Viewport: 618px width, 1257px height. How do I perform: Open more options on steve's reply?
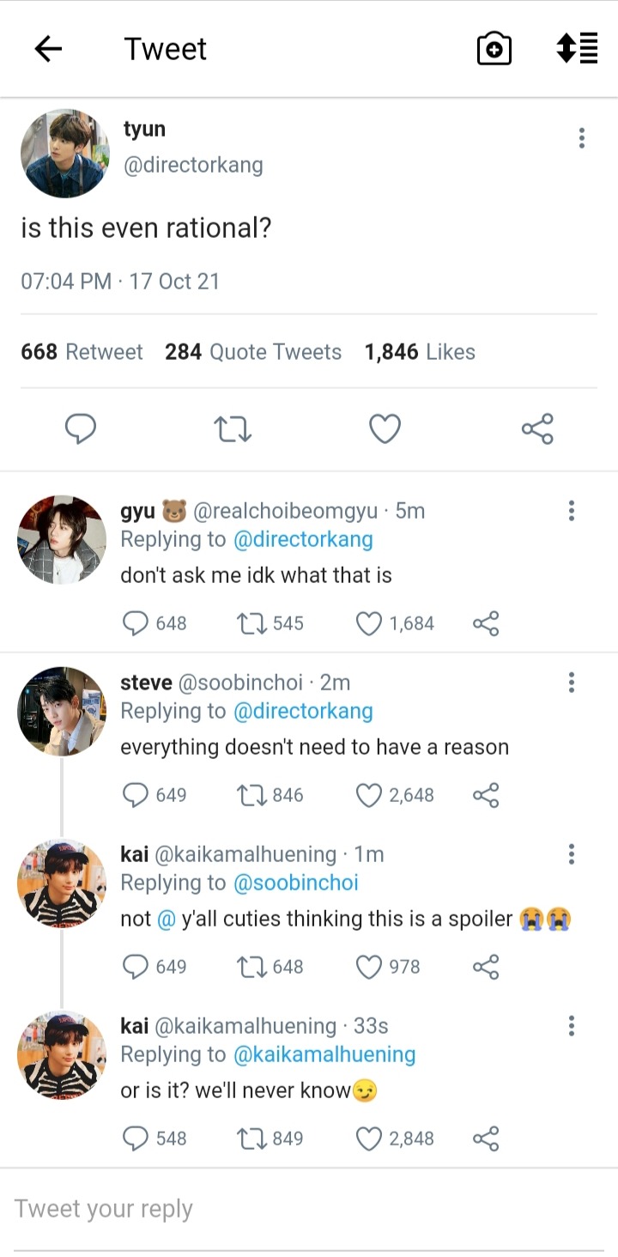tap(571, 683)
